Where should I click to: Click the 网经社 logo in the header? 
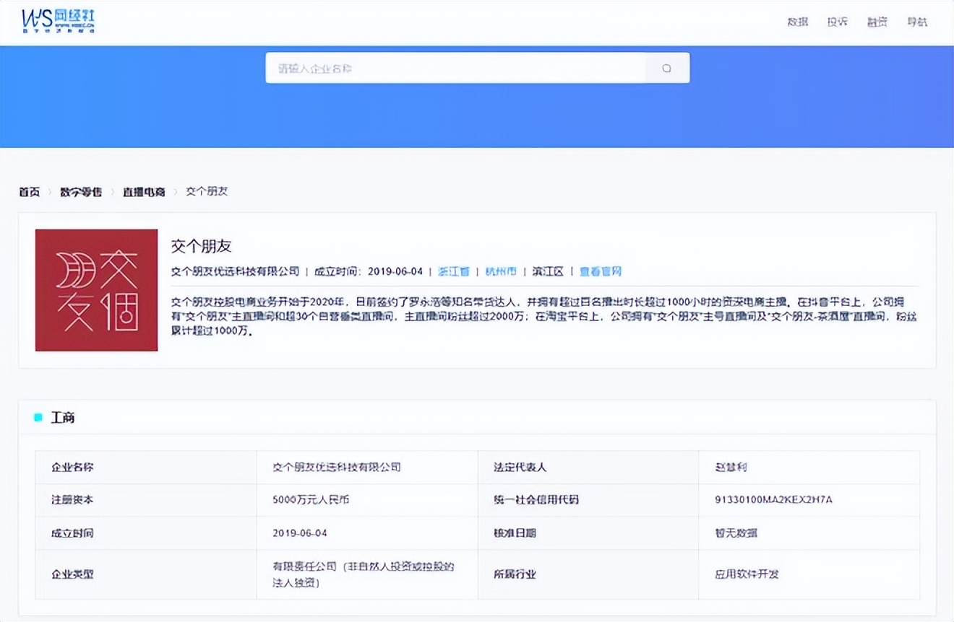58,22
